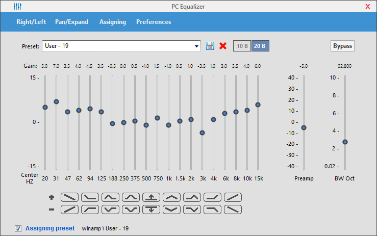Delete the preset using the red X icon
The image size is (377, 236).
pyautogui.click(x=222, y=46)
